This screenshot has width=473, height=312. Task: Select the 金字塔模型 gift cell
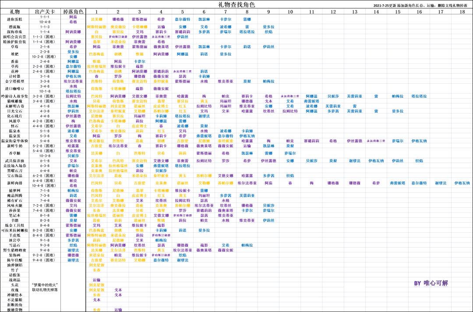[15, 81]
